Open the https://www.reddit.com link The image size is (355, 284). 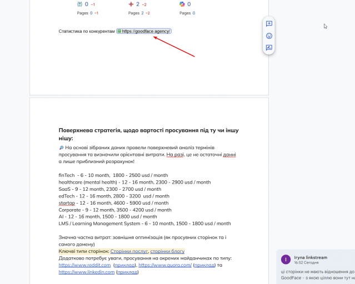tap(84, 265)
